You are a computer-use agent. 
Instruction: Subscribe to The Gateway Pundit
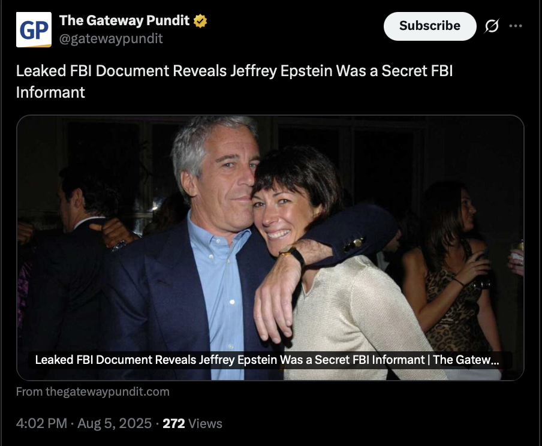pyautogui.click(x=430, y=26)
